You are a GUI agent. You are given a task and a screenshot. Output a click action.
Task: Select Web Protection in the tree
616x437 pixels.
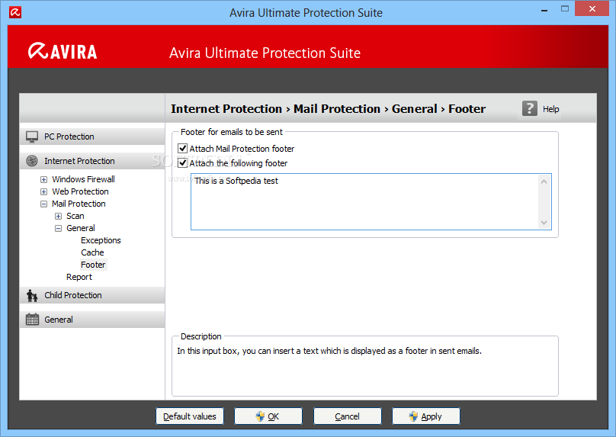pos(80,191)
